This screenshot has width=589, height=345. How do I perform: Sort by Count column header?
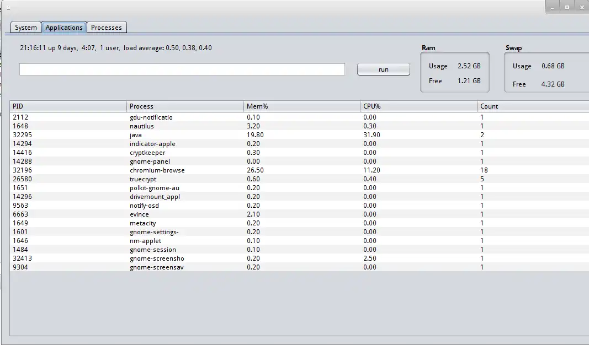click(533, 106)
